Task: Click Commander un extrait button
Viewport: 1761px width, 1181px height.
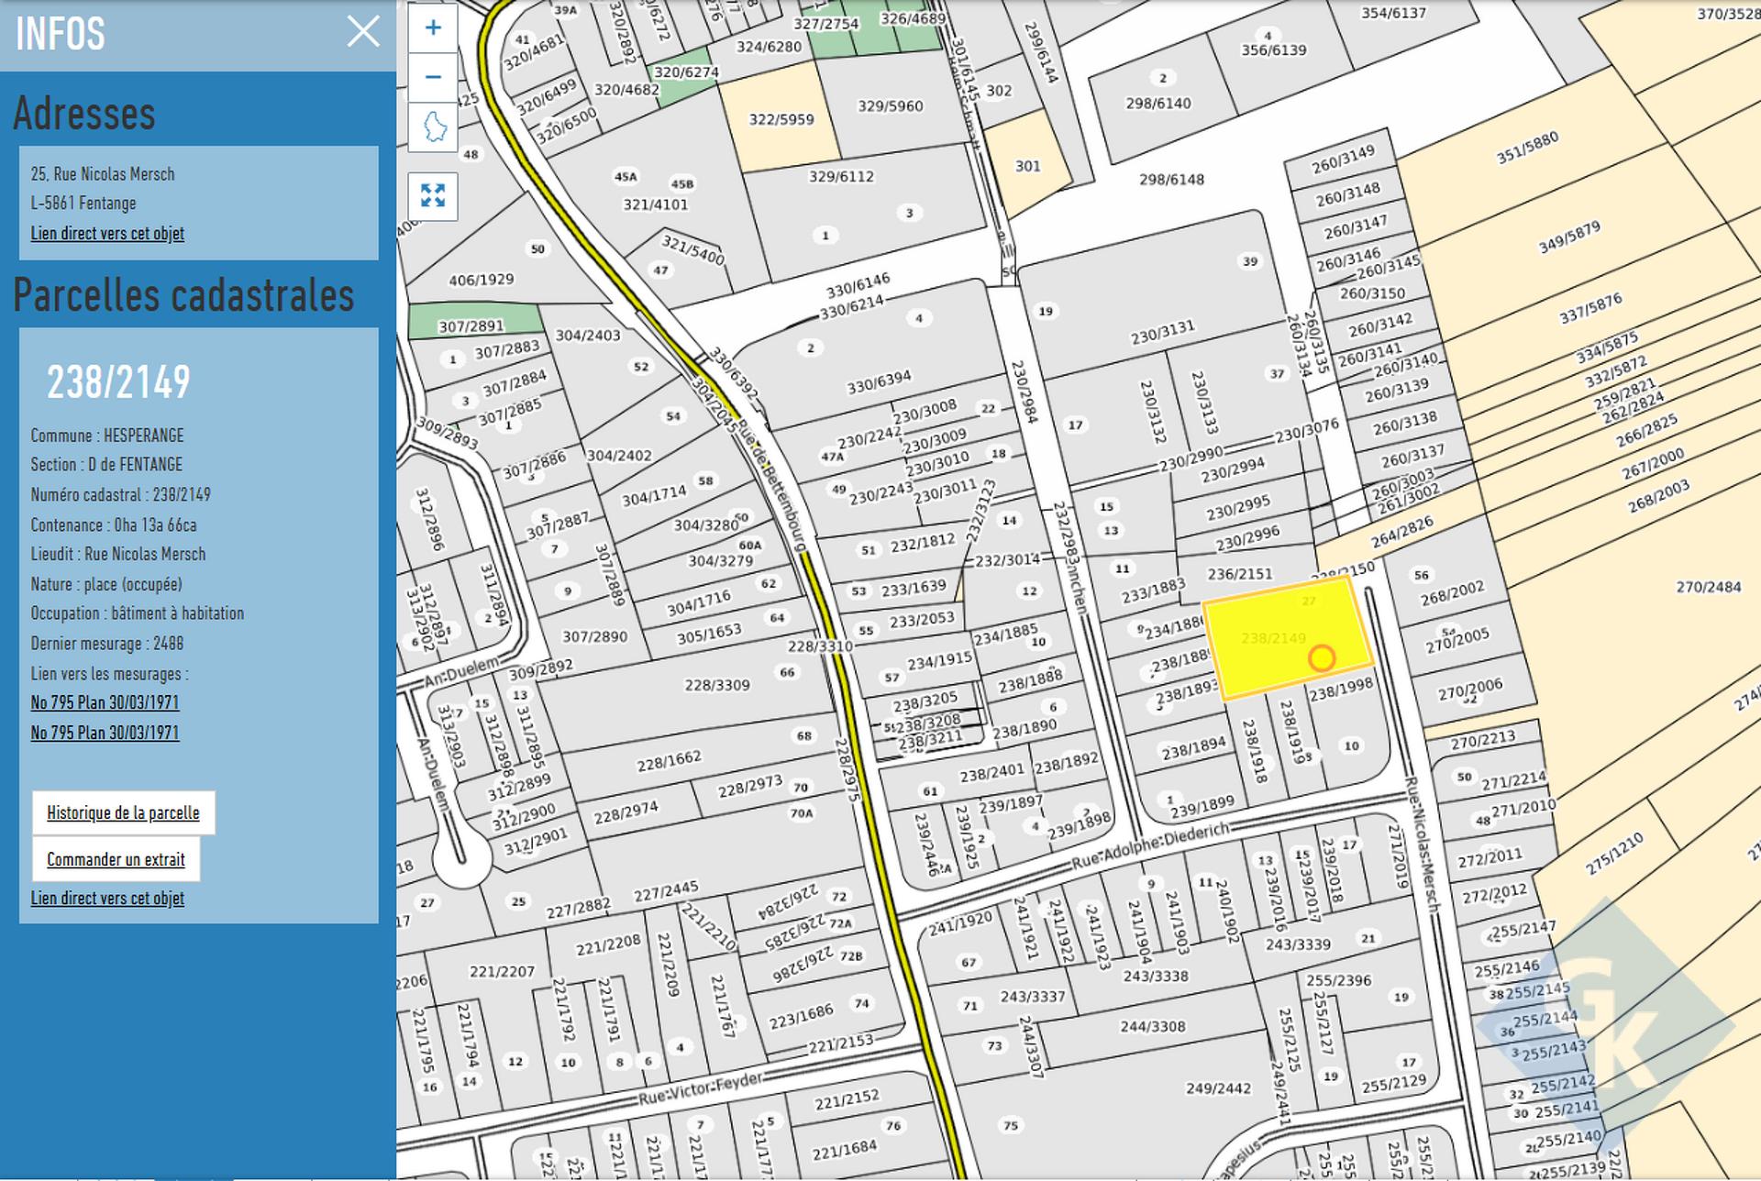Action: click(x=116, y=859)
